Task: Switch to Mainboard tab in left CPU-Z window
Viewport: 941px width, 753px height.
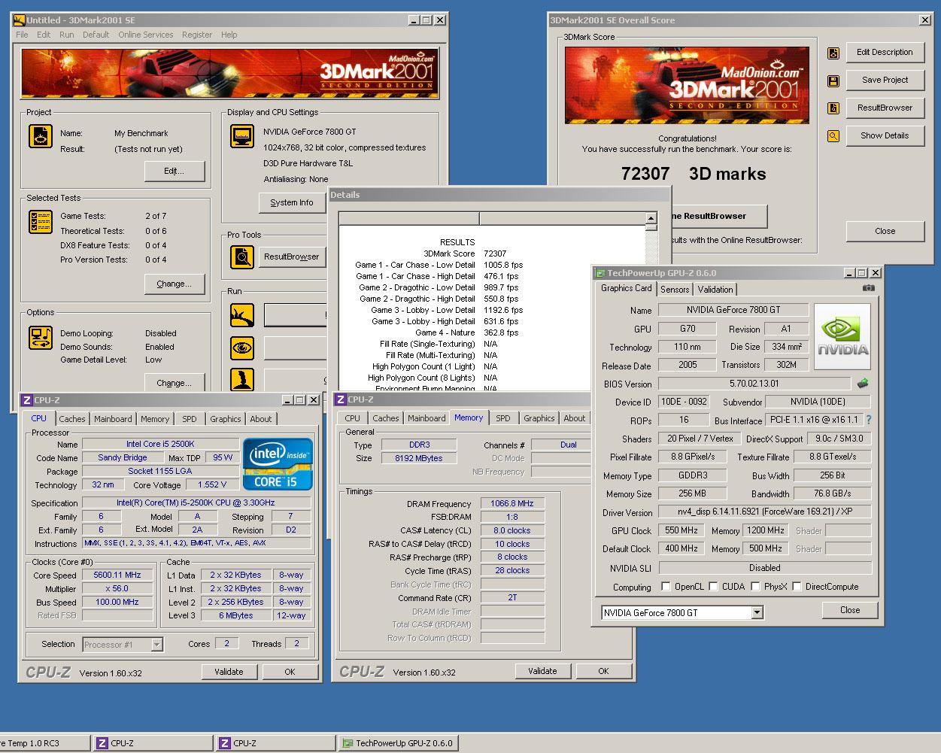Action: pyautogui.click(x=113, y=419)
